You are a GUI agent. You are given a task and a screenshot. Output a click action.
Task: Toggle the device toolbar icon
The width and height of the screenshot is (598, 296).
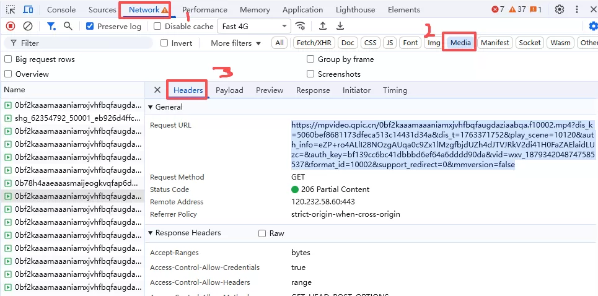coord(29,9)
